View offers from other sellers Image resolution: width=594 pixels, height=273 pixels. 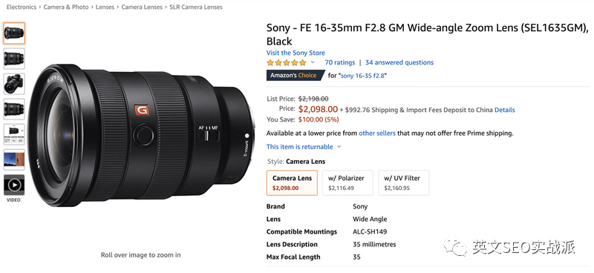(x=377, y=134)
